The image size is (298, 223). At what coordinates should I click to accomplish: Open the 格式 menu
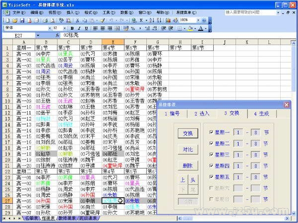pos(91,12)
